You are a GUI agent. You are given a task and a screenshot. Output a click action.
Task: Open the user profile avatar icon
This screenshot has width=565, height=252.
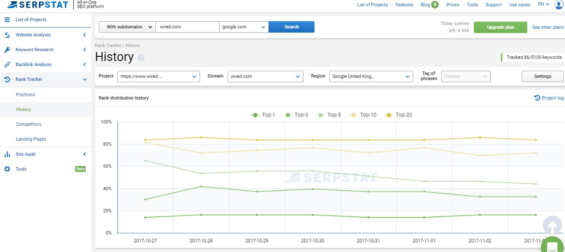coord(559,4)
